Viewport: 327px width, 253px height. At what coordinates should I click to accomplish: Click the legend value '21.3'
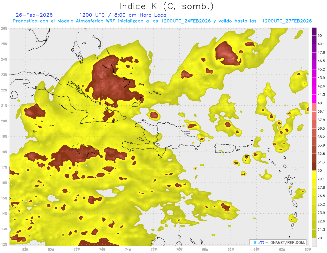click(x=321, y=230)
